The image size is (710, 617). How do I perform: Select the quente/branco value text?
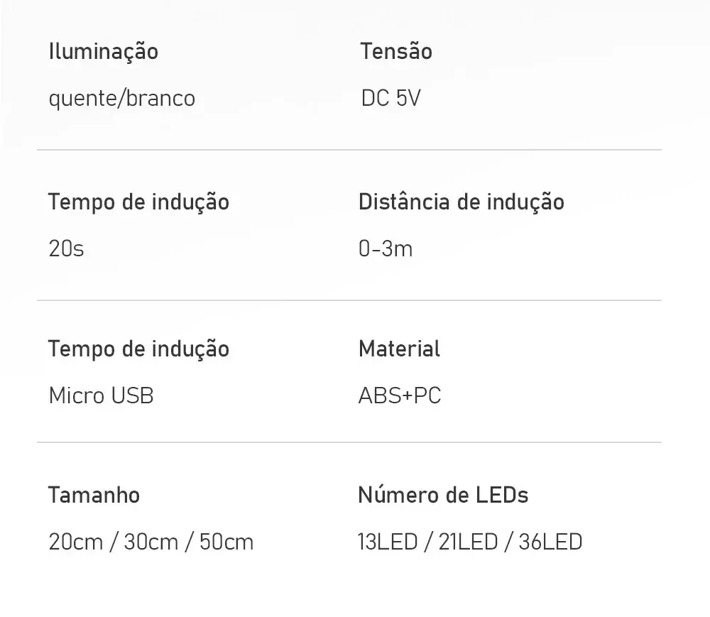122,99
